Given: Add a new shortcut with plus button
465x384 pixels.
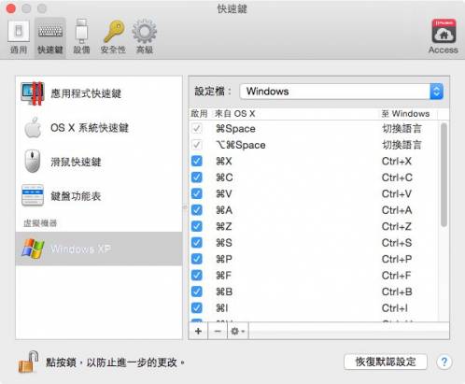Looking at the screenshot, I should (x=198, y=331).
